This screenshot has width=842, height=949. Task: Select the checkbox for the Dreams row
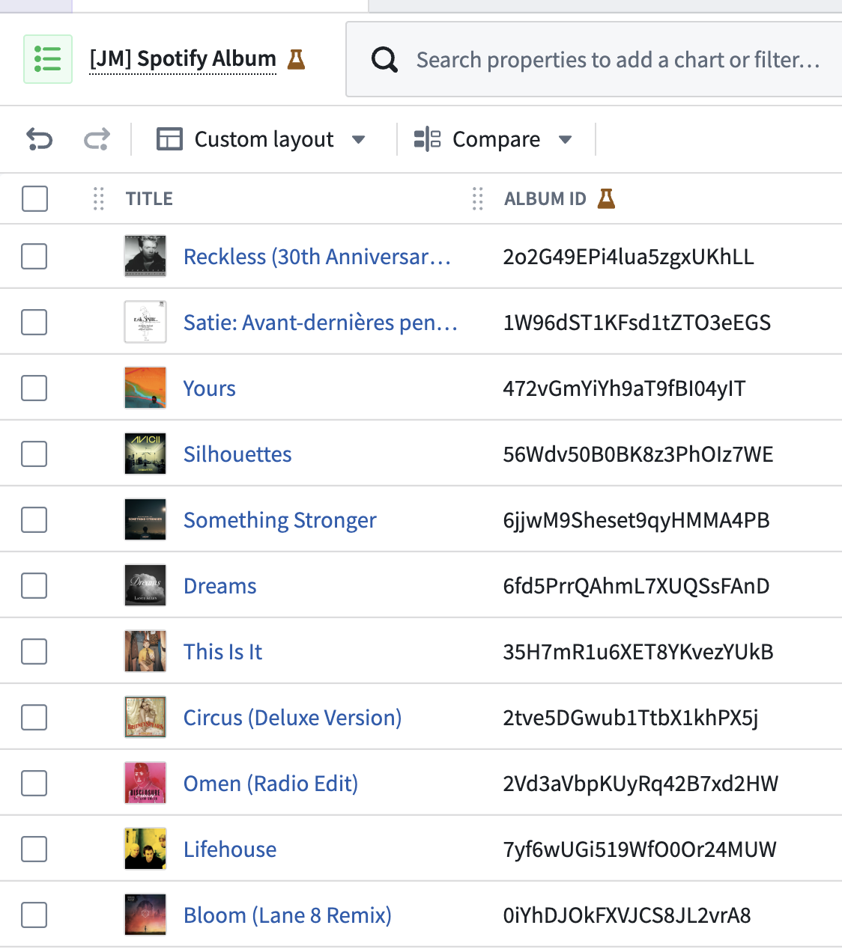(34, 586)
